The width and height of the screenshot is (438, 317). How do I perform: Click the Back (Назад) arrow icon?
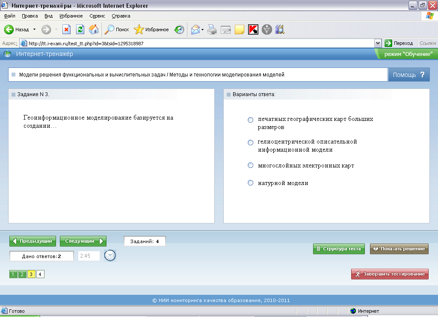(9, 29)
